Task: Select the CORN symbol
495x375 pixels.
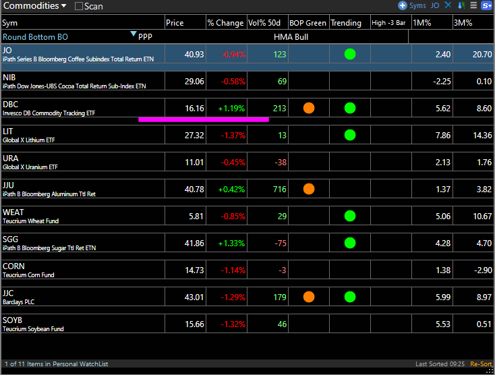Action: [13, 266]
